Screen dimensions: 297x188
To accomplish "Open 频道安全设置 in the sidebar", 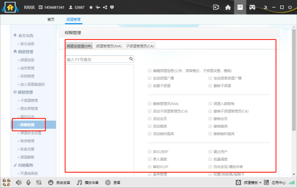I will tap(31, 133).
